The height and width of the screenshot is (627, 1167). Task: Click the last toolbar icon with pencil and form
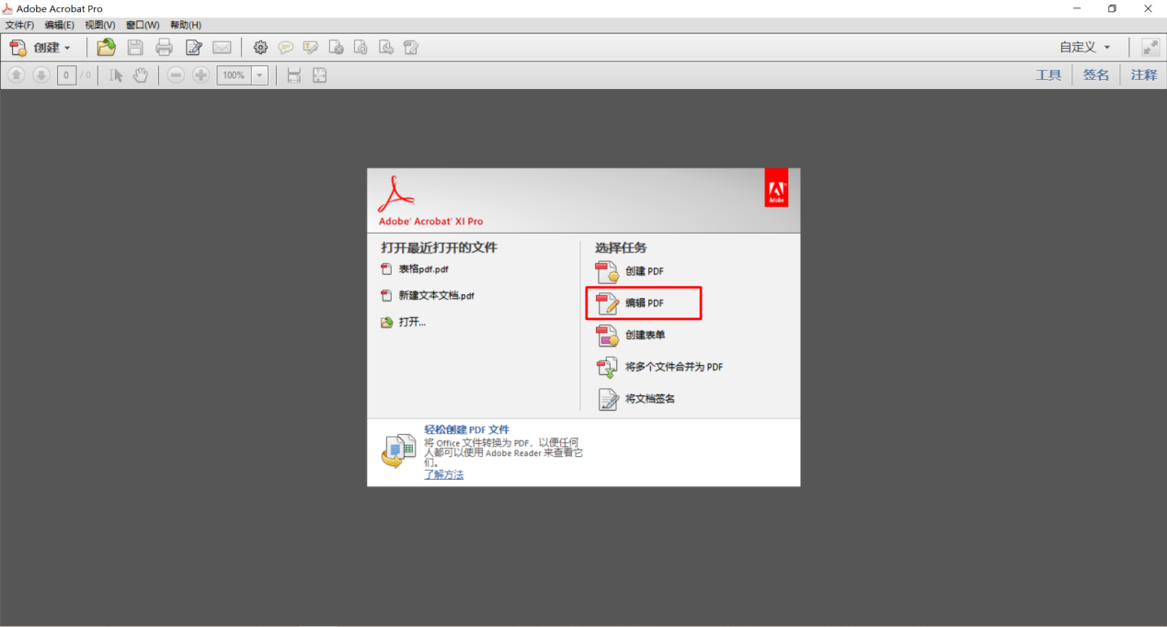[x=411, y=48]
